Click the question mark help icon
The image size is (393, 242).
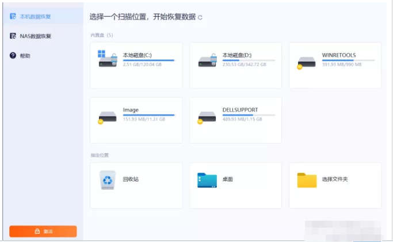[x=13, y=55]
